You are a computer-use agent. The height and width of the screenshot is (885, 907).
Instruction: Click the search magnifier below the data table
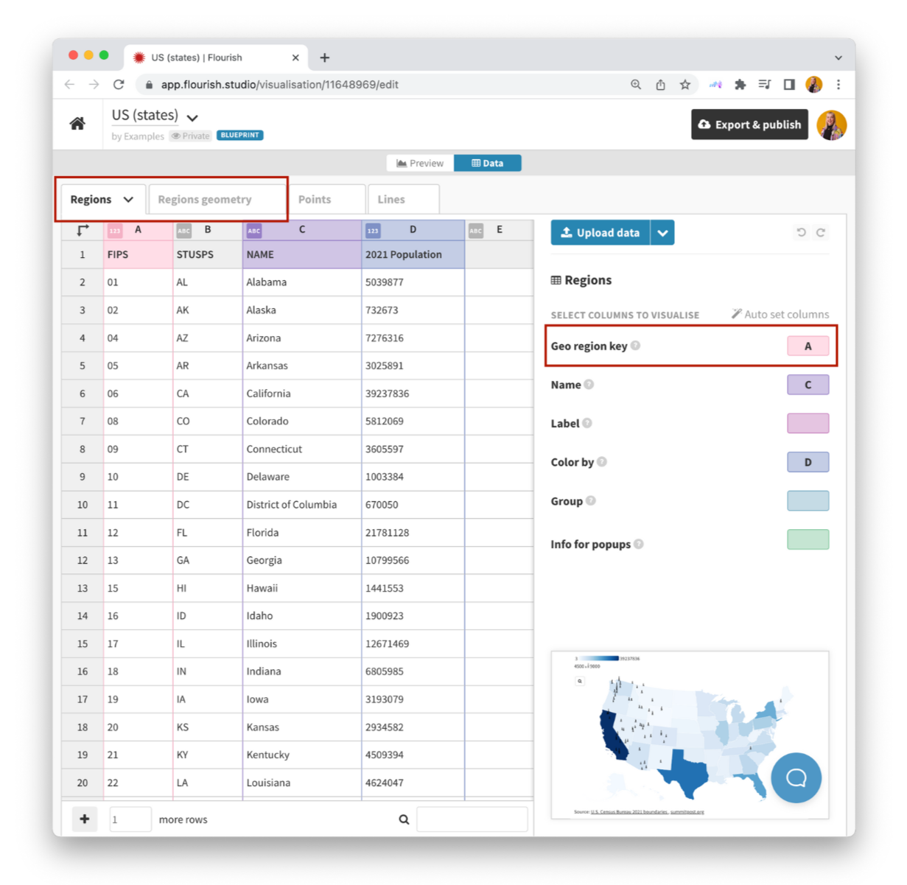pyautogui.click(x=404, y=819)
